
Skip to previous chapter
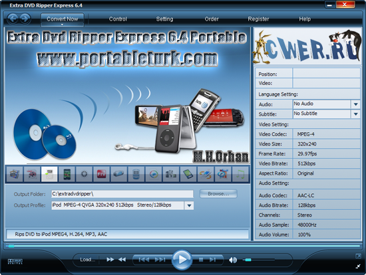pos(144,260)
